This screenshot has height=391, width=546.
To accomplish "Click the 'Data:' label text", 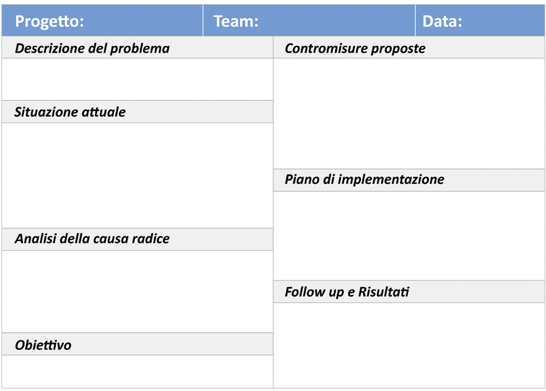I will pos(442,21).
